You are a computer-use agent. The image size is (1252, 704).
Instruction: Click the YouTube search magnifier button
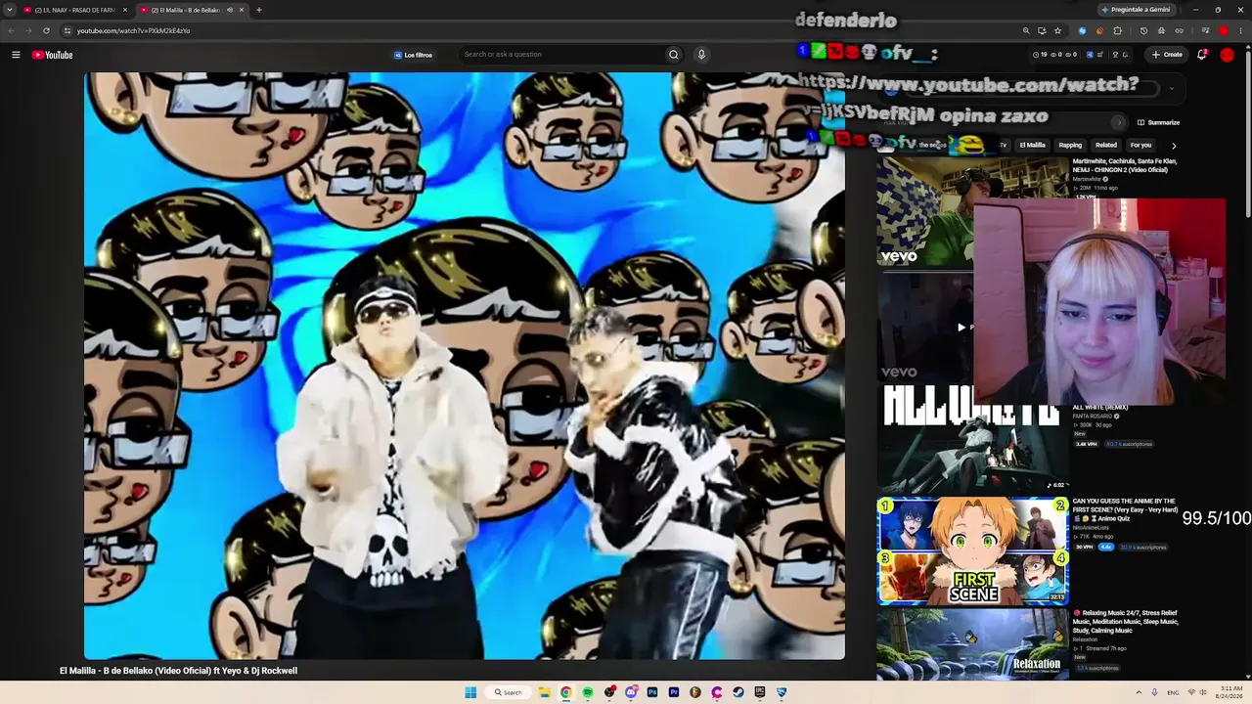click(x=673, y=55)
